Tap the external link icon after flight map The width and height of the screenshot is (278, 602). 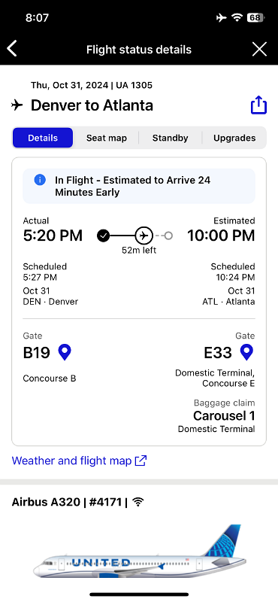(141, 461)
